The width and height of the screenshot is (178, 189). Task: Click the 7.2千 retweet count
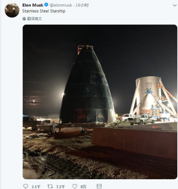61,187
